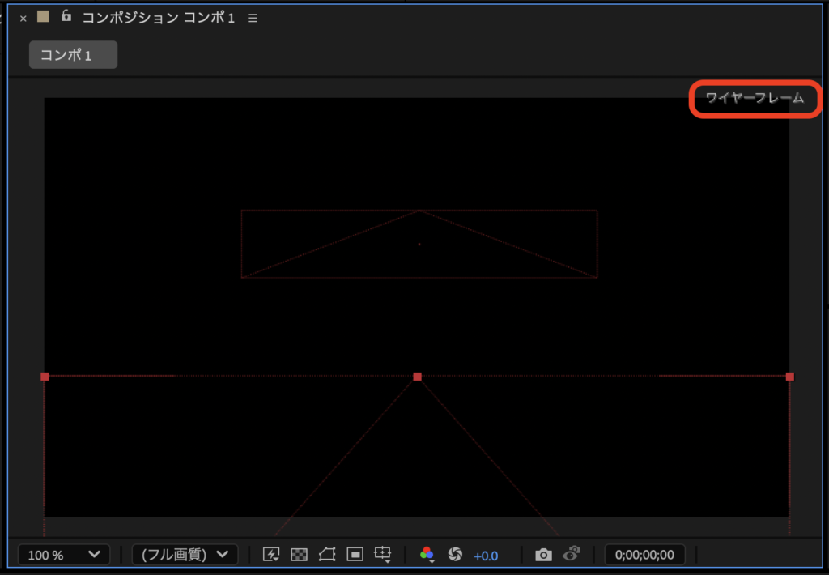Click the panel label color swatch
The height and width of the screenshot is (575, 829).
coord(44,17)
